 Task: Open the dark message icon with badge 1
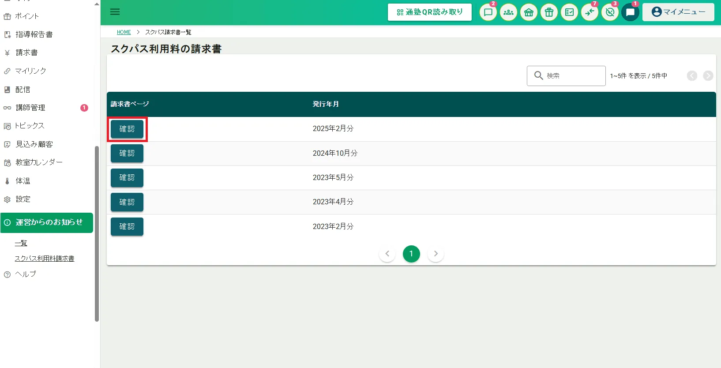(631, 12)
